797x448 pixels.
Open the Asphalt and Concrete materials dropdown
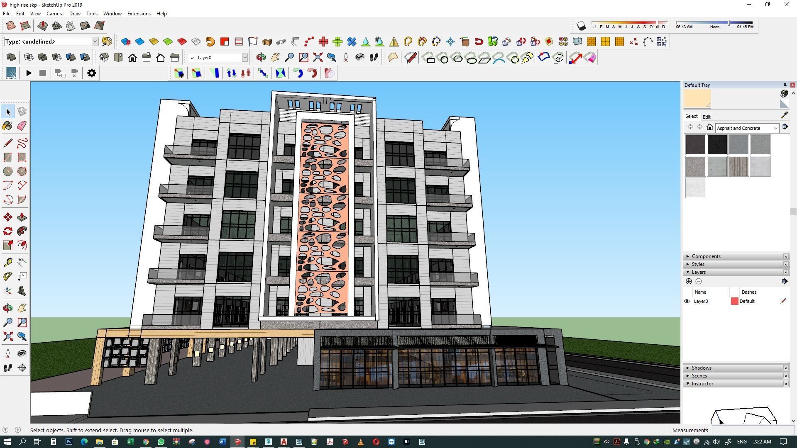(x=775, y=128)
